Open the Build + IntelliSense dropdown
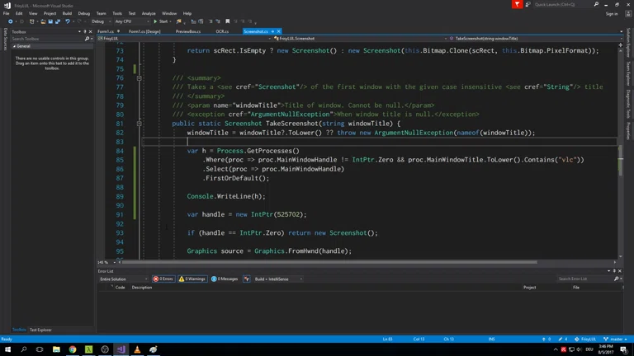The height and width of the screenshot is (356, 634). tap(278, 279)
